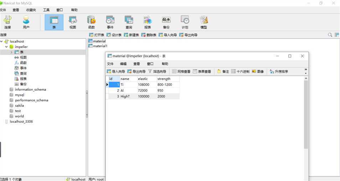The image size is (340, 181).
Task: Select the material1 table in object list
Action: [x=98, y=46]
